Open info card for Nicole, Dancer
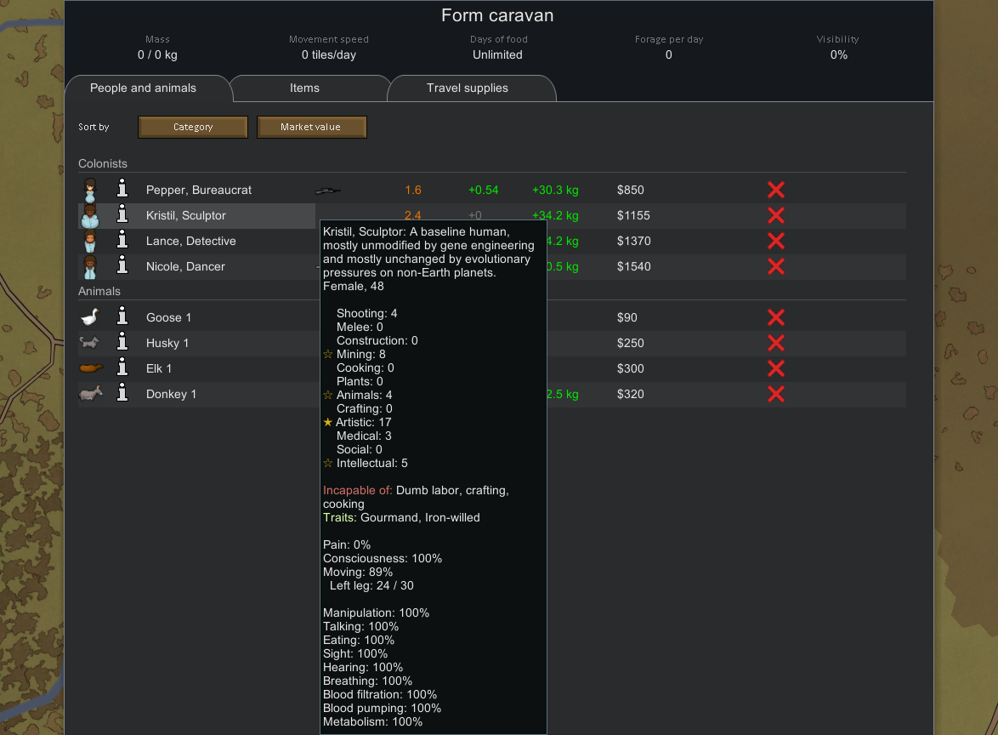 click(122, 266)
